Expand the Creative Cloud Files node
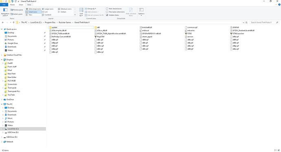The width and height of the screenshot is (281, 152). point(2,55)
